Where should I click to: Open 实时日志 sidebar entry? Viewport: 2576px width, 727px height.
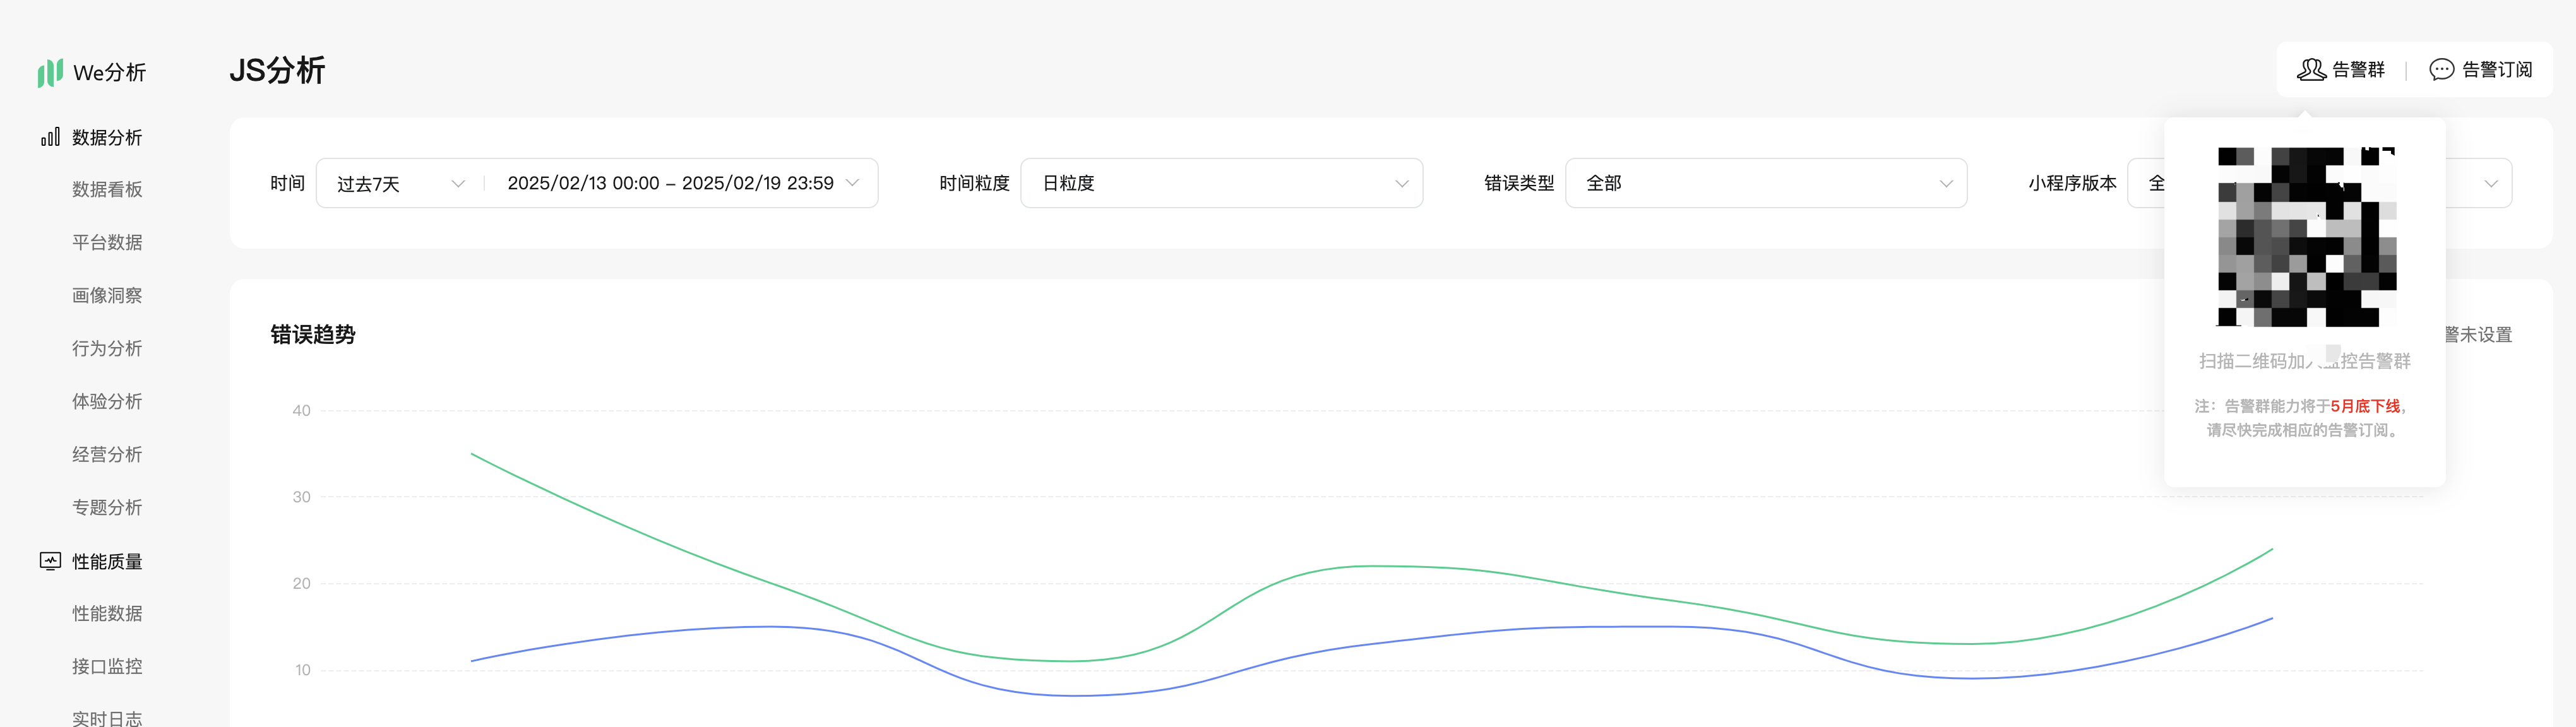(x=107, y=717)
